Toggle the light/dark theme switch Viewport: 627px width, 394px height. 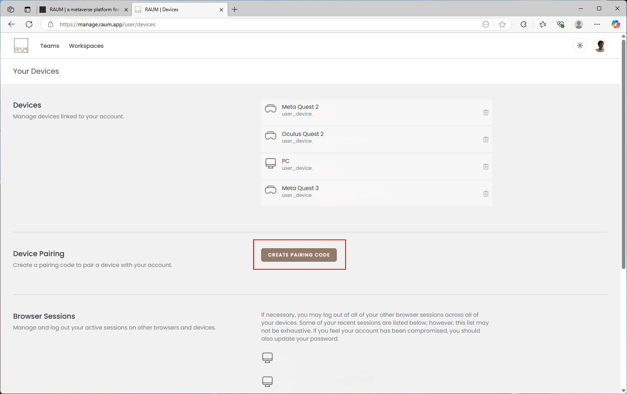pyautogui.click(x=580, y=45)
